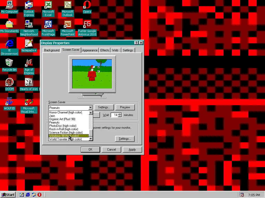Click the Peanuts preview monitor image
The image size is (265, 198).
(x=92, y=74)
